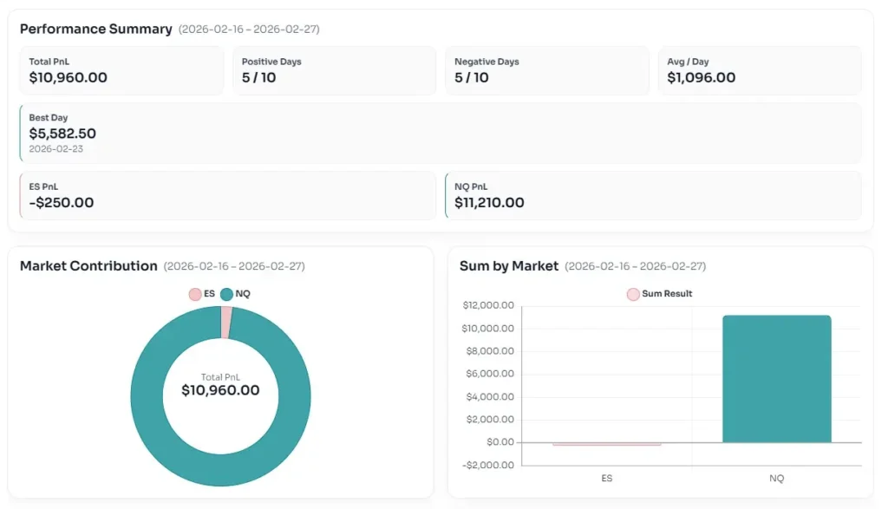Click the teal NQ legend color circle
The height and width of the screenshot is (509, 888).
227,294
